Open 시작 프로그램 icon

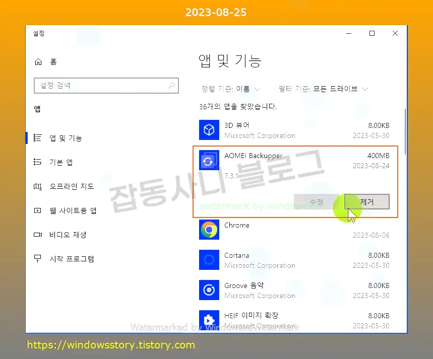(x=38, y=259)
